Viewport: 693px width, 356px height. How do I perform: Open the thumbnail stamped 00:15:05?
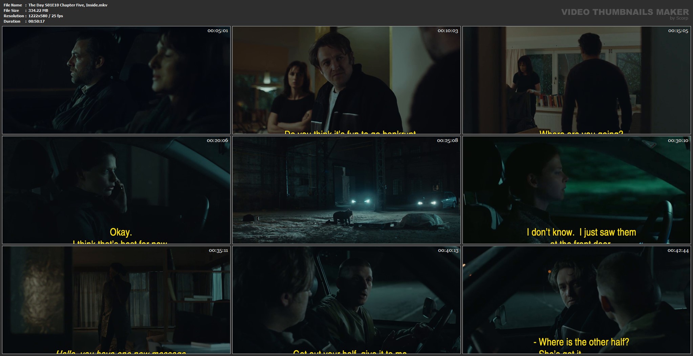(577, 80)
